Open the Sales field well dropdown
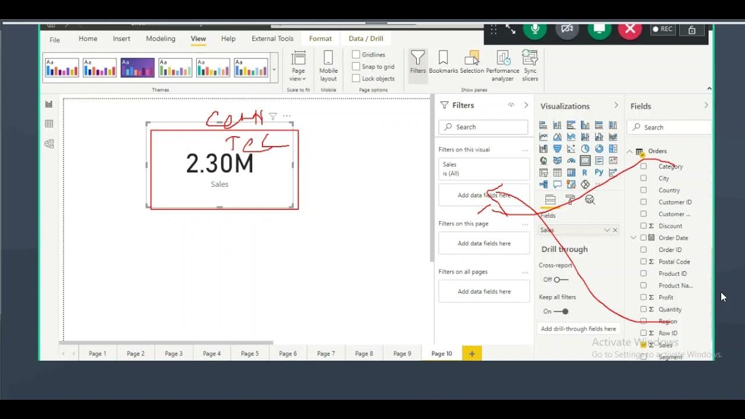This screenshot has width=745, height=419. coord(607,230)
